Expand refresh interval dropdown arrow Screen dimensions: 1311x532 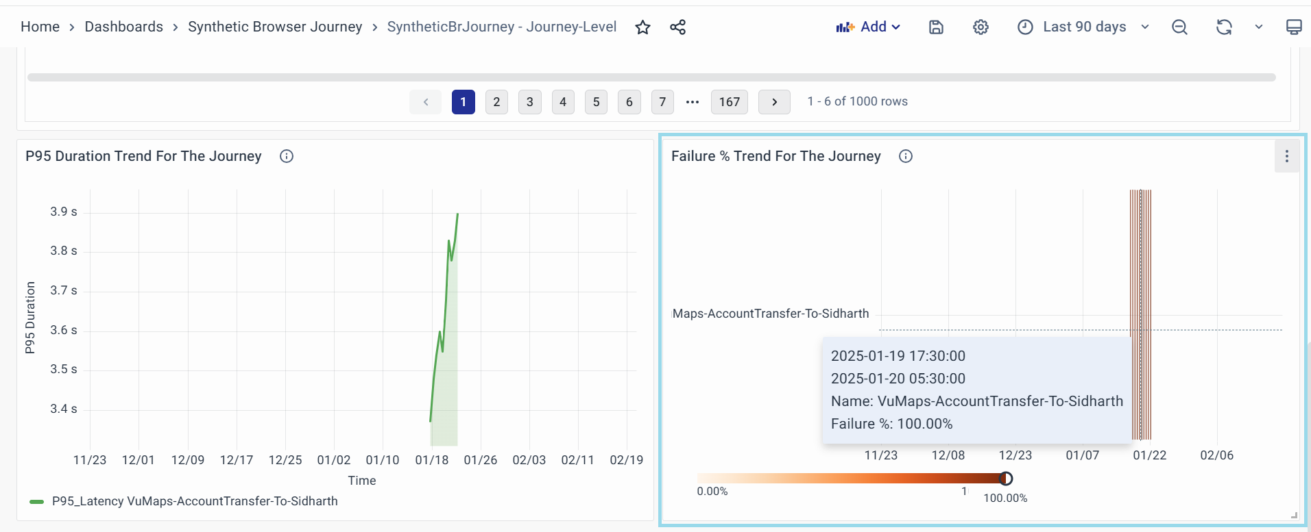(1259, 27)
